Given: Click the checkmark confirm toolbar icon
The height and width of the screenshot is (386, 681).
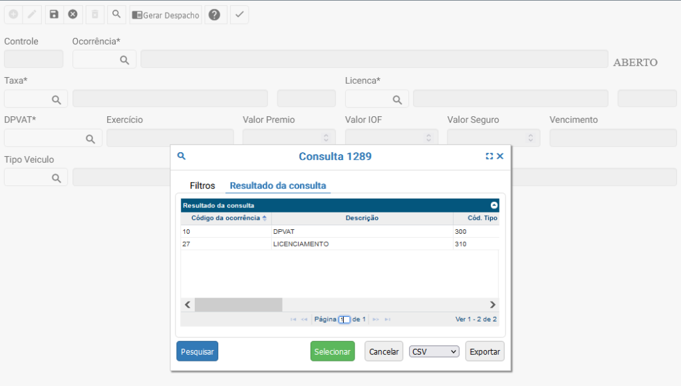Looking at the screenshot, I should click(239, 15).
